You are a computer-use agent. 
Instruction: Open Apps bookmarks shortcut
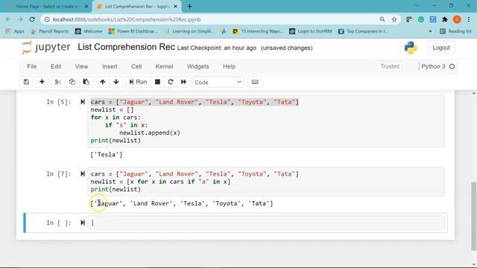point(15,31)
